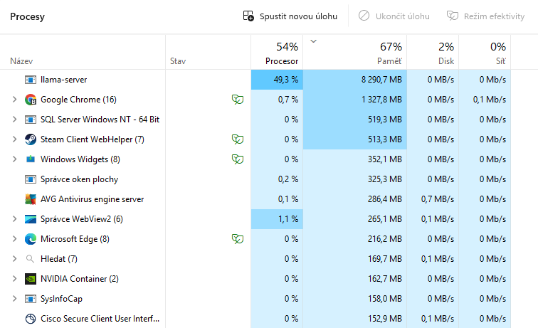Sort by the Procesor column header
This screenshot has height=328, width=538.
coord(277,52)
